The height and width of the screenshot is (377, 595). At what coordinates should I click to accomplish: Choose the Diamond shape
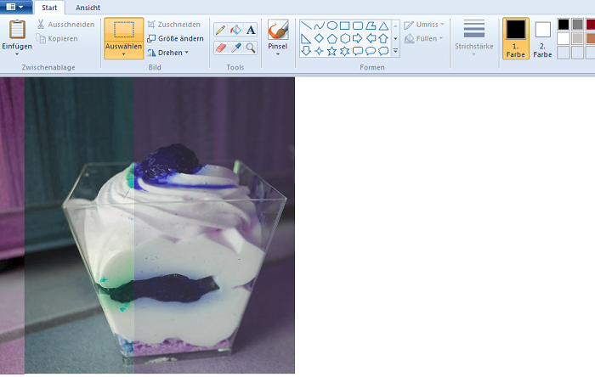pos(319,38)
